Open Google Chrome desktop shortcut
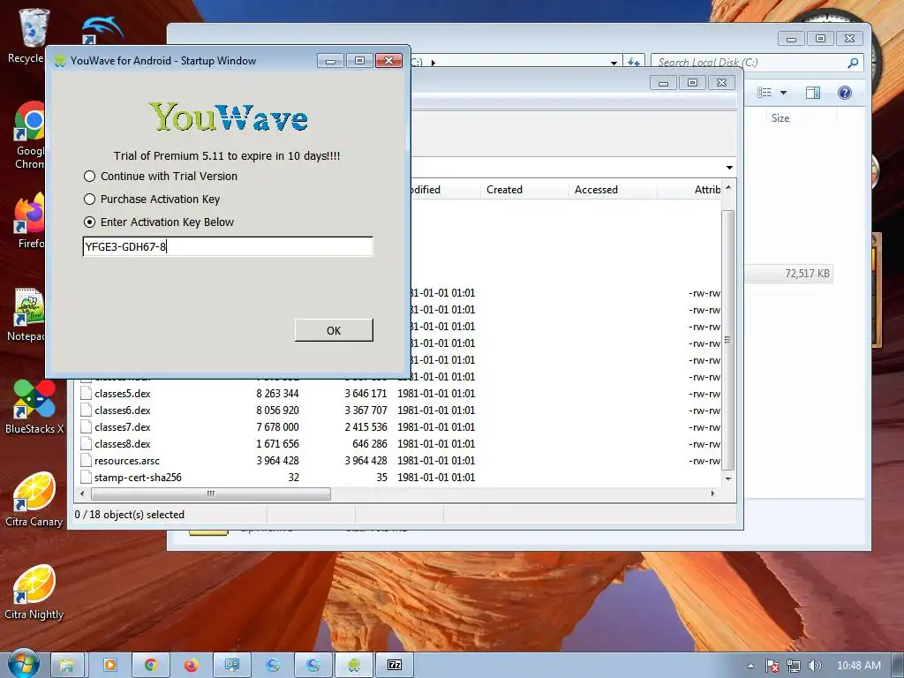Screen dimensions: 904x678 pos(29,135)
